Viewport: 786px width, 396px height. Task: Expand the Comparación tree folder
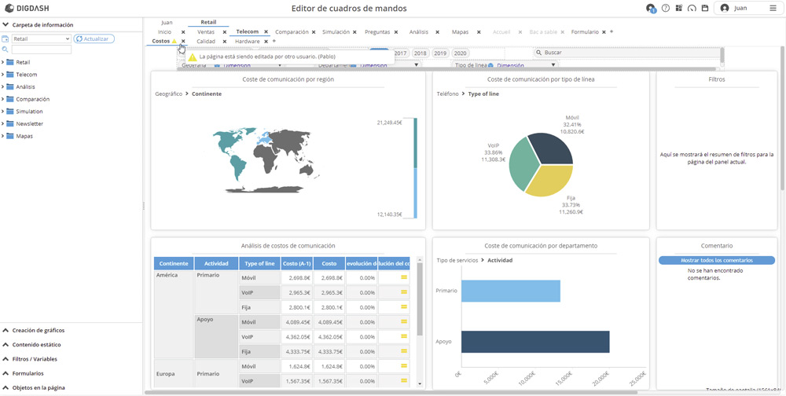point(3,99)
